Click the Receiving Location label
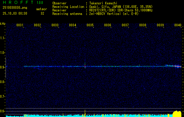The height and width of the screenshot is (117, 184). tap(68, 7)
